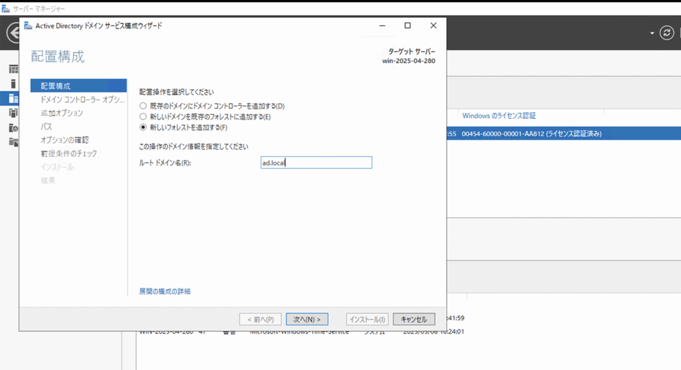
Task: Select ドメイン コントローラー オプション step
Action: [82, 100]
